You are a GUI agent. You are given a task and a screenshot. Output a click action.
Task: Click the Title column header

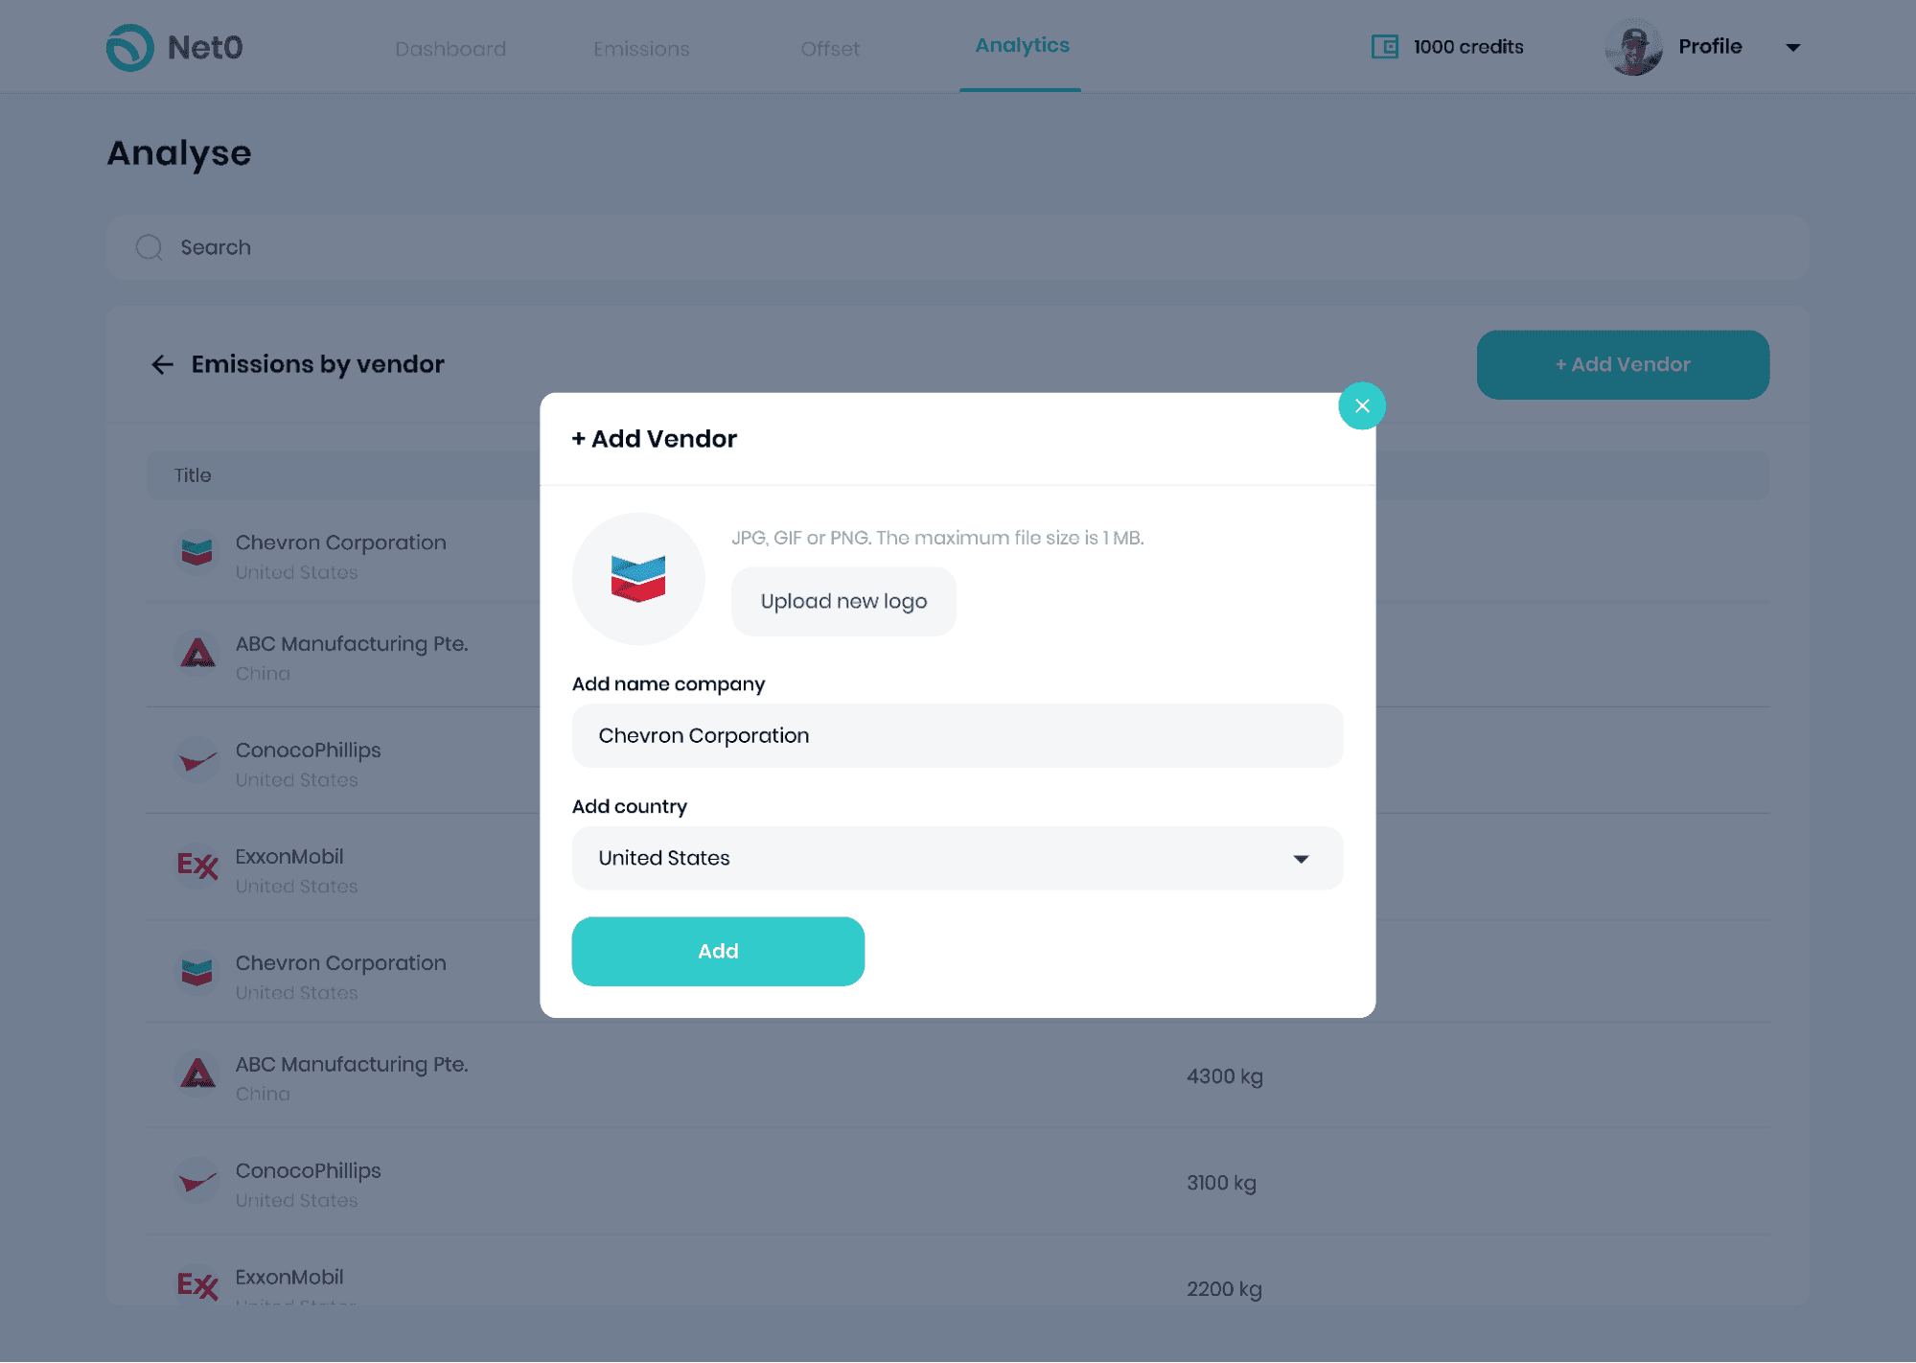(x=193, y=474)
